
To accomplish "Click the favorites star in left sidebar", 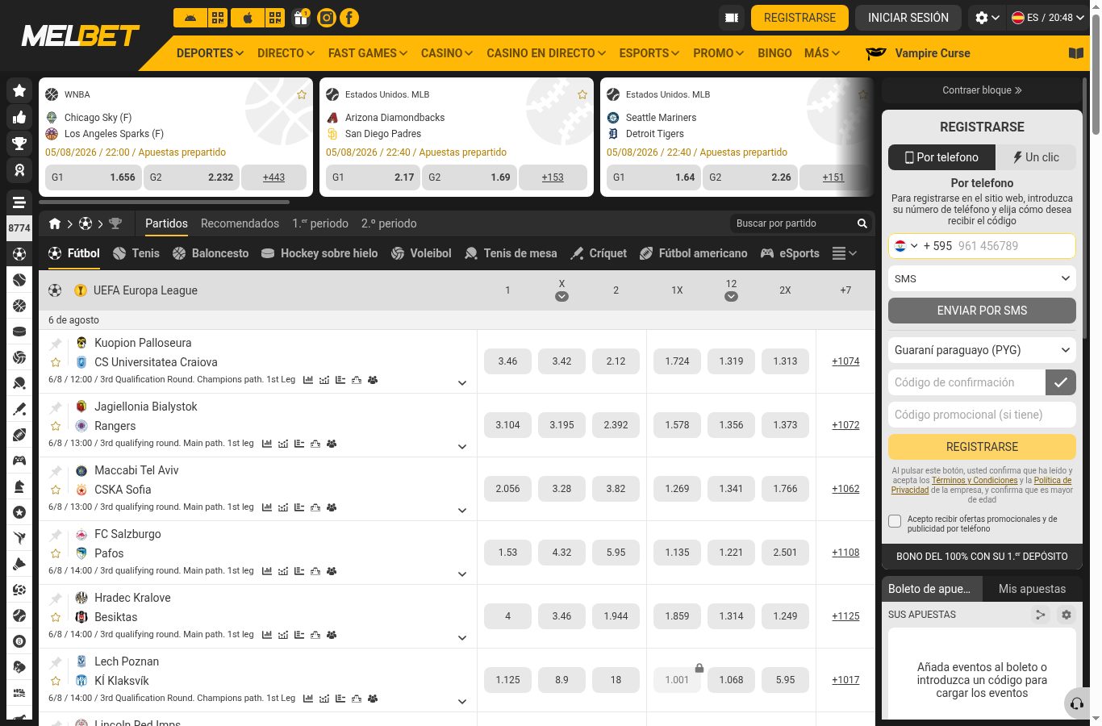I will point(19,91).
